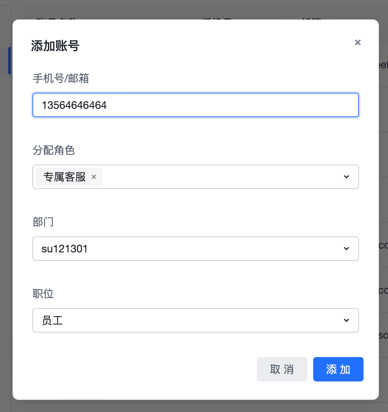The height and width of the screenshot is (412, 388).
Task: Click the 部门 label
Action: tap(43, 222)
